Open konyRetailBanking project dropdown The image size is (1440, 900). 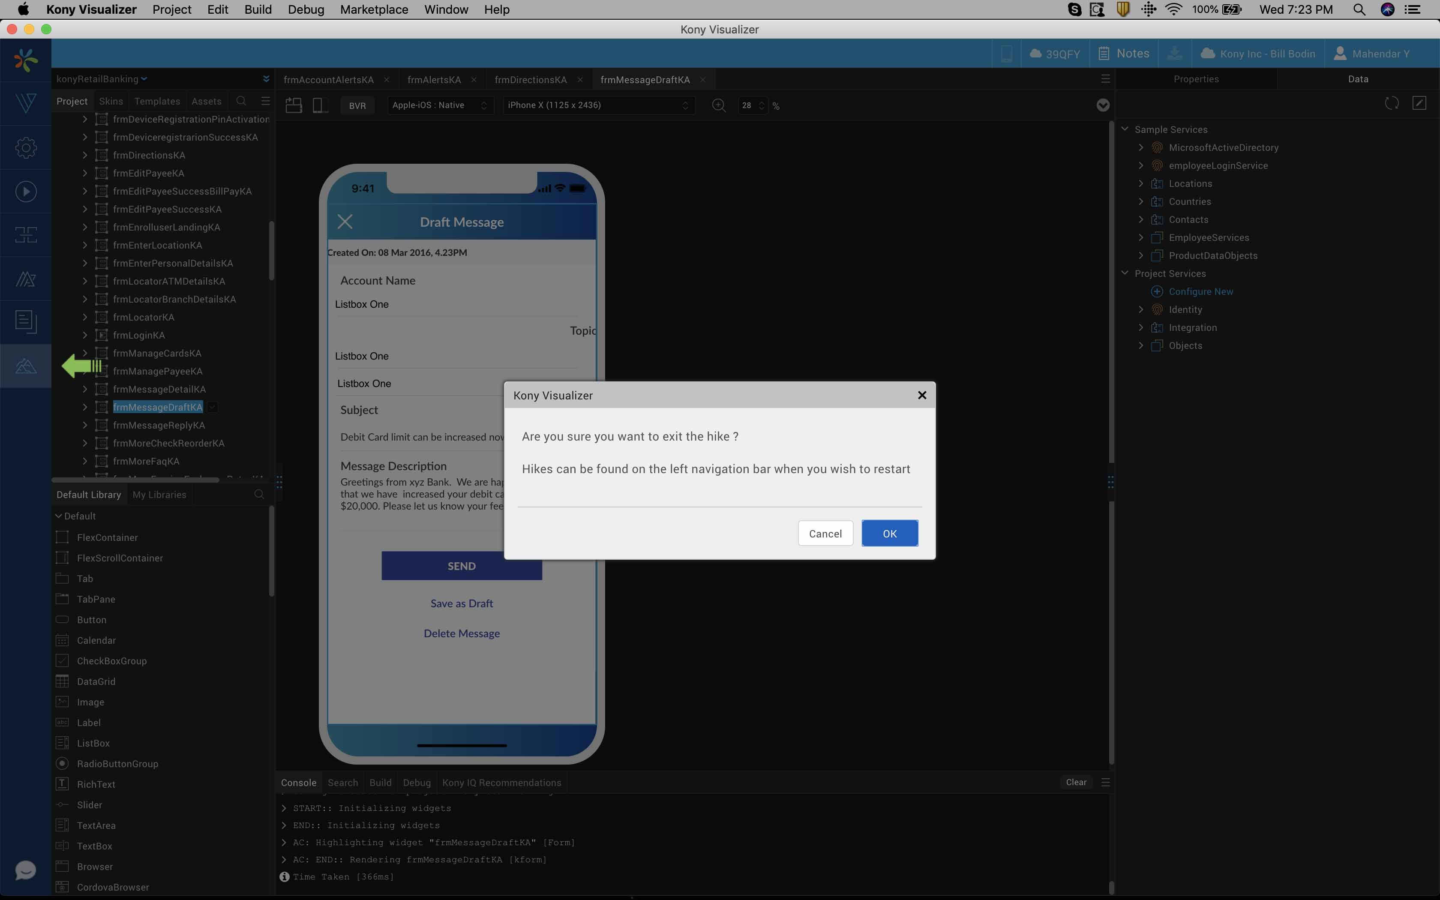[102, 79]
